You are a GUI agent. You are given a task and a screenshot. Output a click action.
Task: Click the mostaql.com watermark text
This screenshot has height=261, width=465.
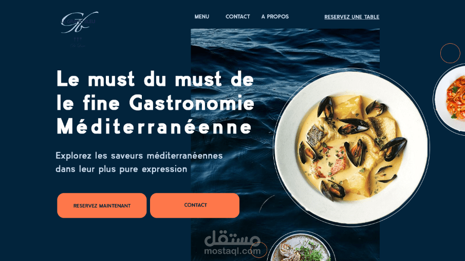[x=232, y=251]
